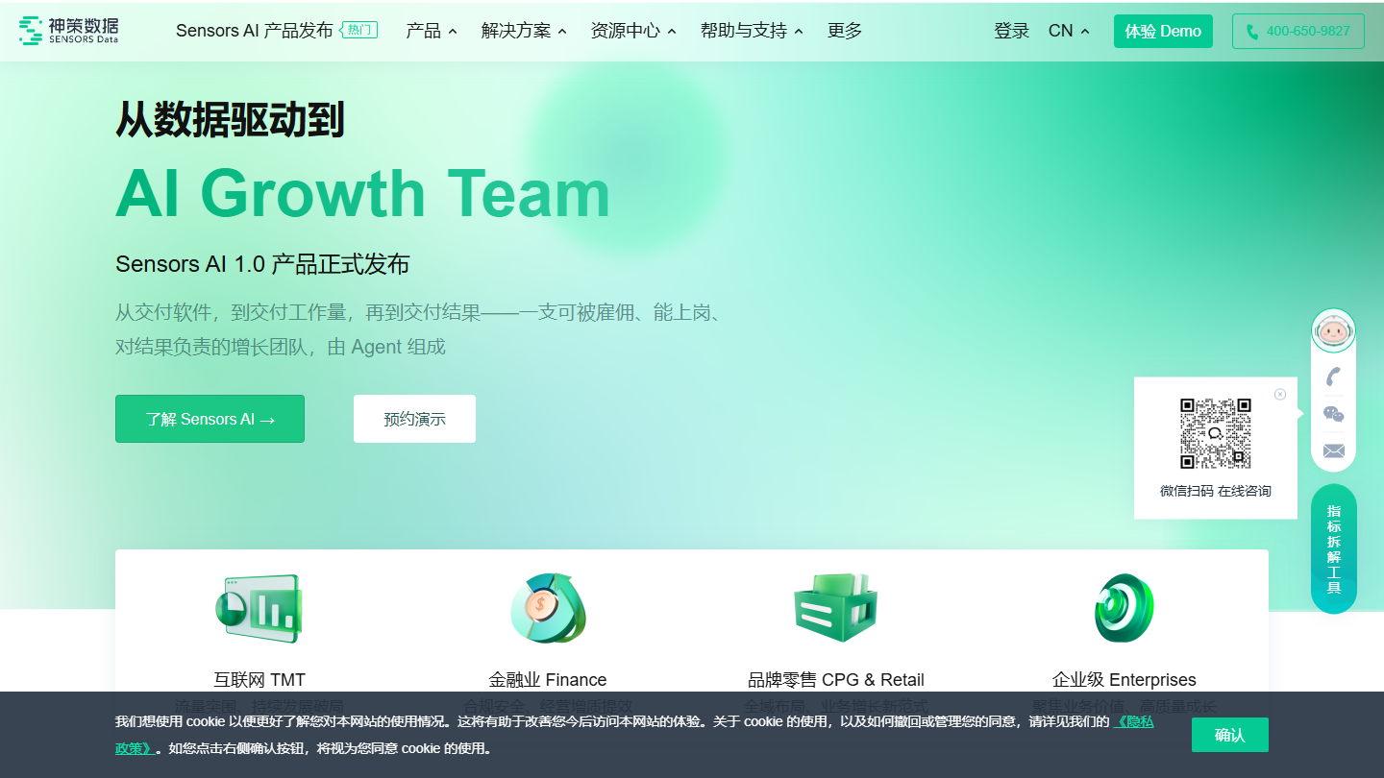Screen dimensions: 1384x778
Task: Click the 从数据驱动到 heading
Action: (230, 119)
